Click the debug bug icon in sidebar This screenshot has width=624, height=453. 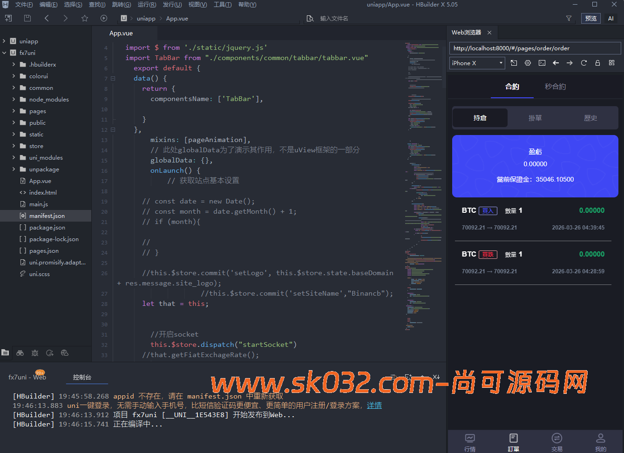click(35, 353)
